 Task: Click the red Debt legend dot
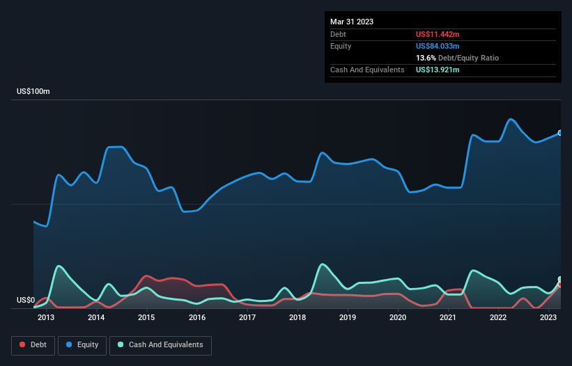coord(24,345)
